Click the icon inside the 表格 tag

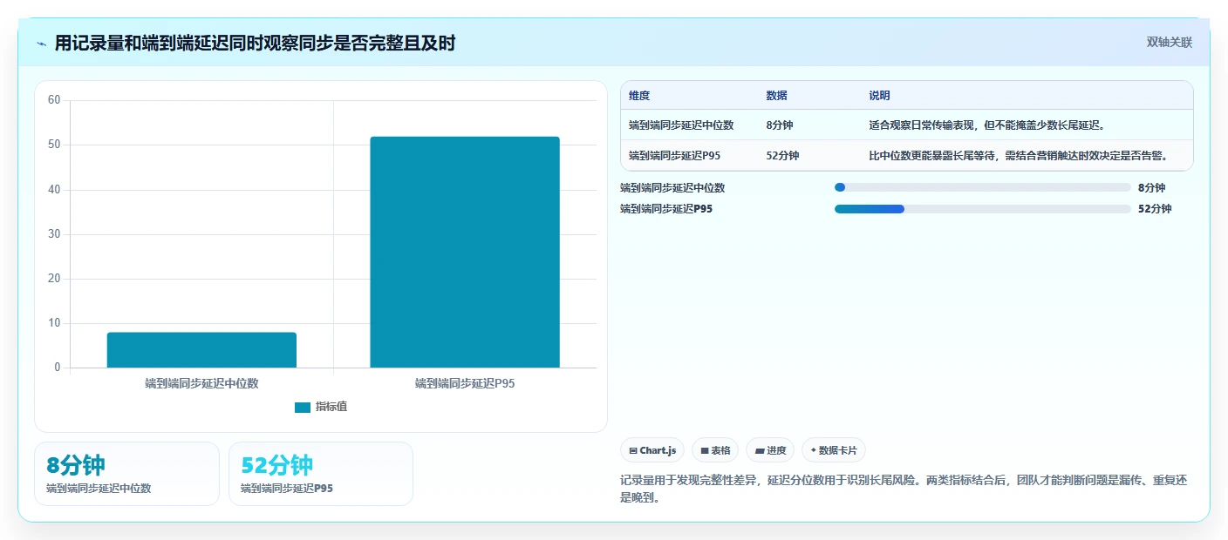point(705,450)
